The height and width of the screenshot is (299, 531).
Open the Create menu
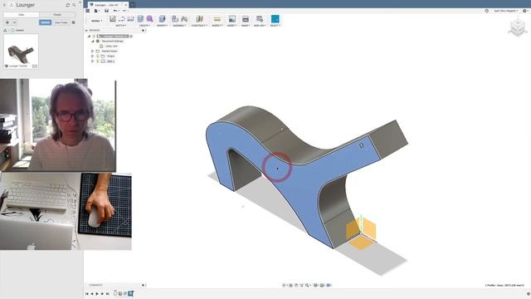tap(144, 26)
